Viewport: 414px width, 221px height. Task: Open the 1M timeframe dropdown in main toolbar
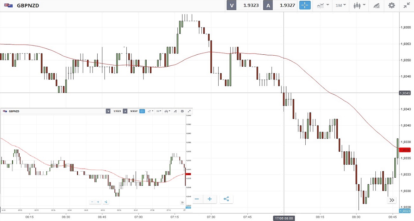pos(341,5)
